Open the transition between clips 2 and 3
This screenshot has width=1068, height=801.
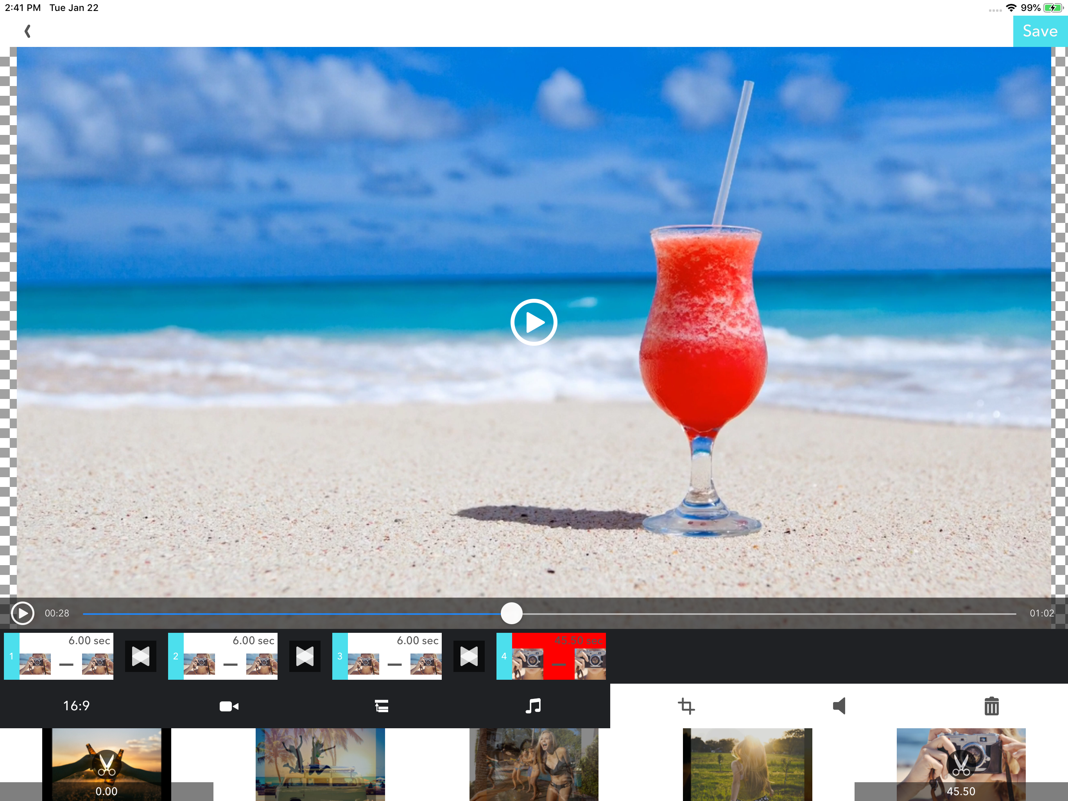click(305, 656)
